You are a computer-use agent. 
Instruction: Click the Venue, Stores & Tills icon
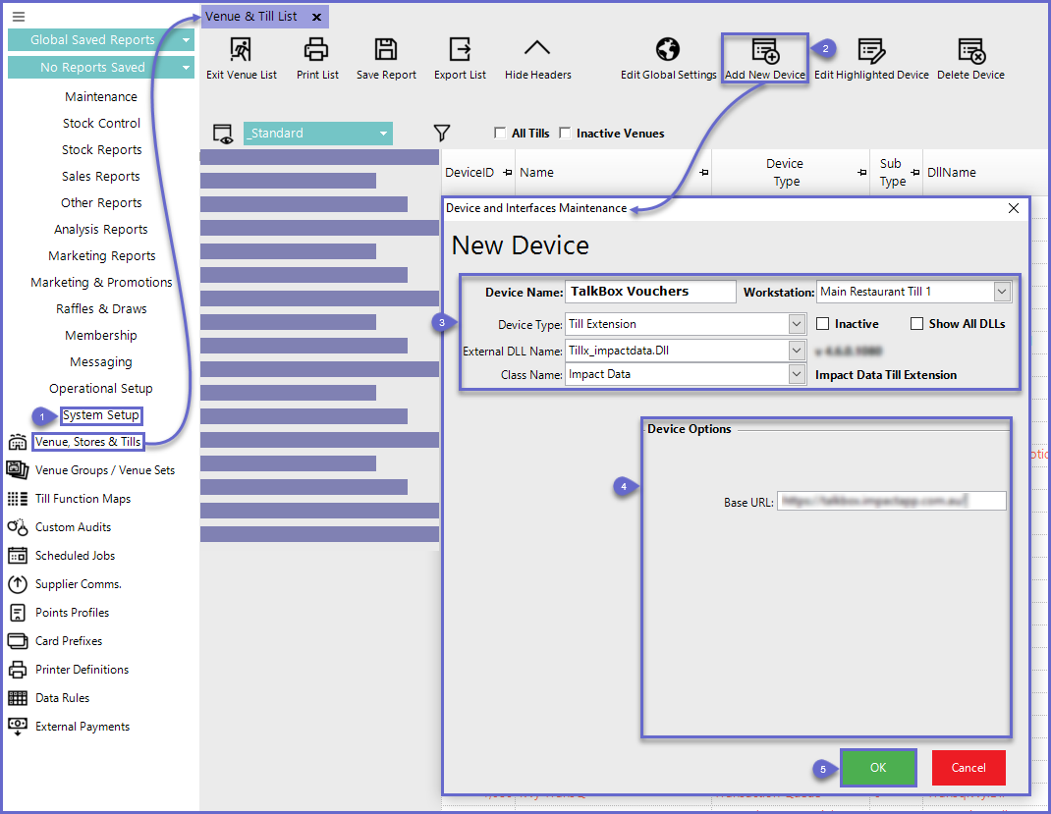[x=18, y=442]
